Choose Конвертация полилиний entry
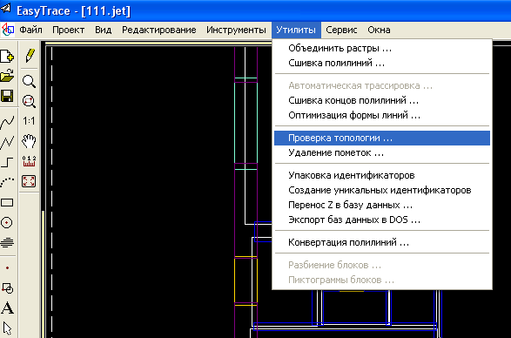The height and width of the screenshot is (338, 511). click(x=382, y=243)
